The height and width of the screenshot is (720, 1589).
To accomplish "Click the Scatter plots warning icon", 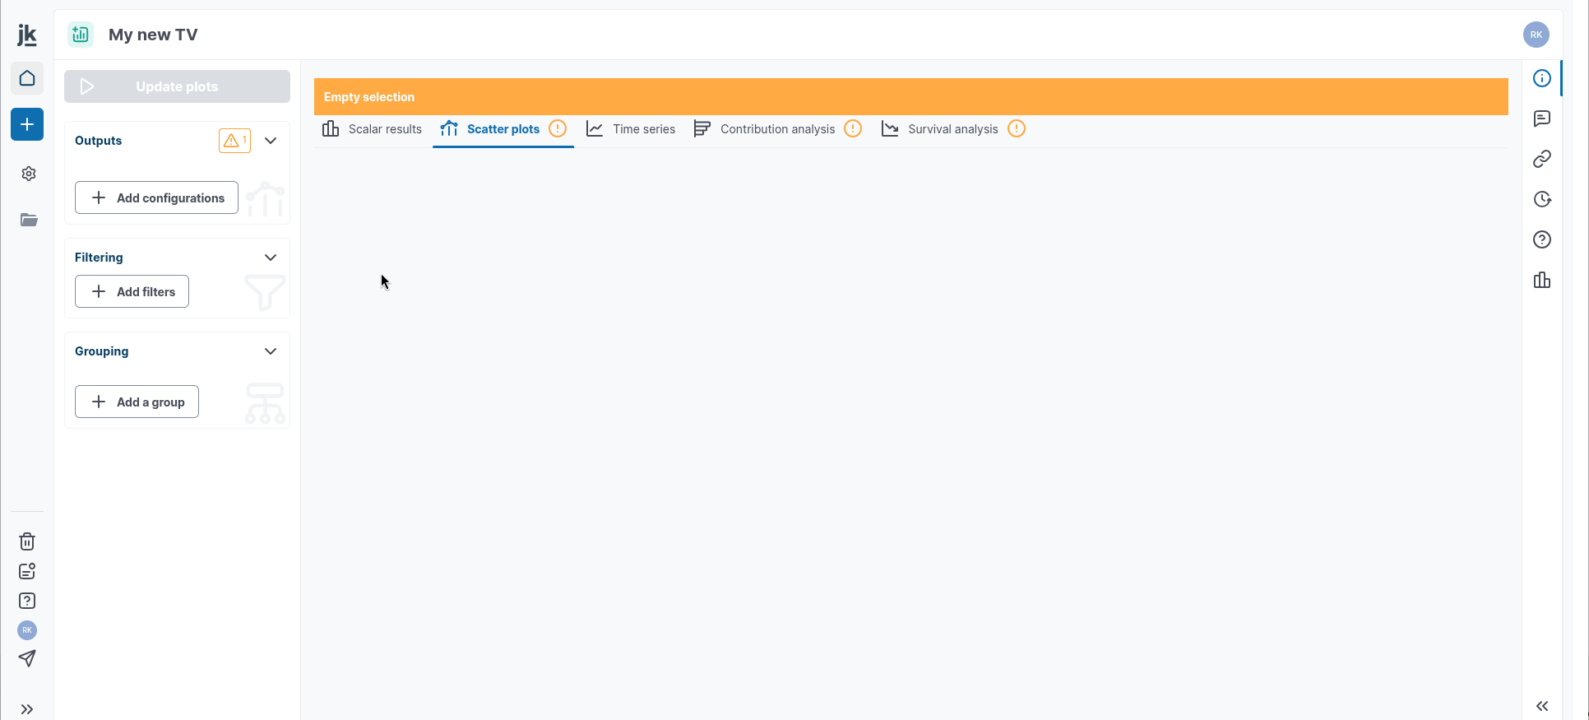I will [558, 128].
